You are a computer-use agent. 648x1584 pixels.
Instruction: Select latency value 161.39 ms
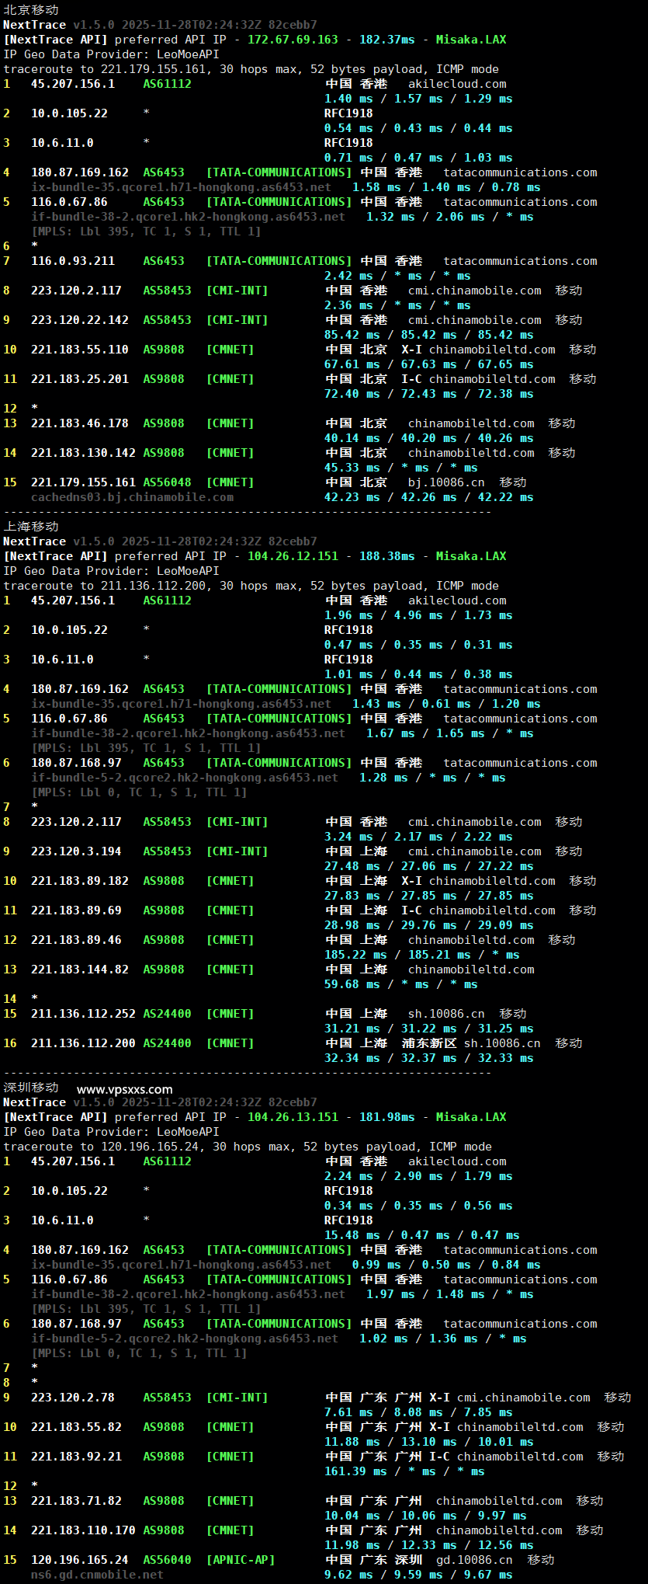[x=355, y=1471]
